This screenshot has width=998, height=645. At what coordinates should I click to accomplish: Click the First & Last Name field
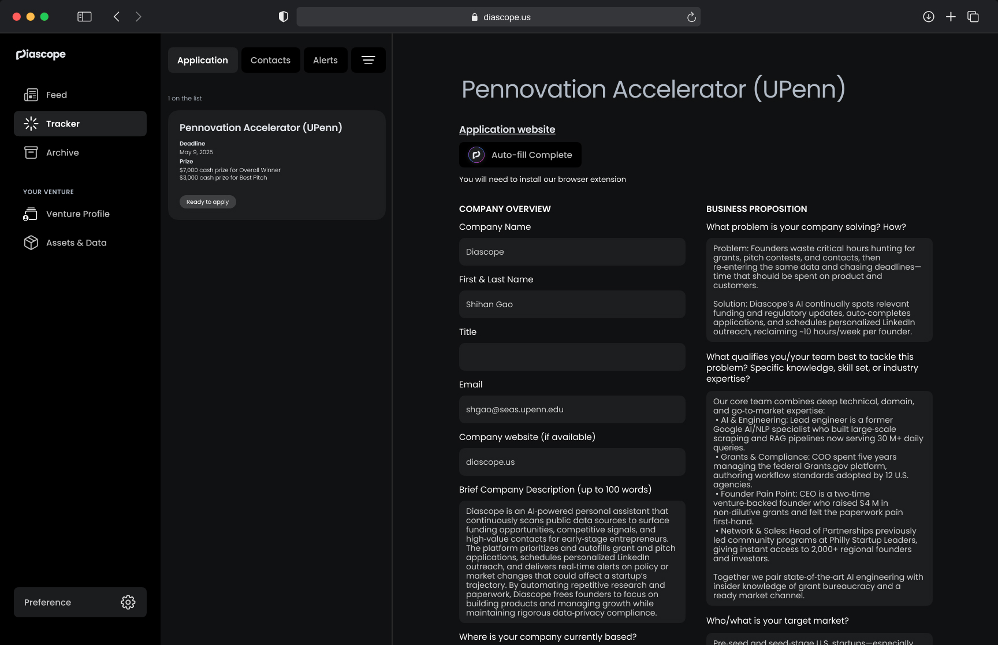coord(572,304)
